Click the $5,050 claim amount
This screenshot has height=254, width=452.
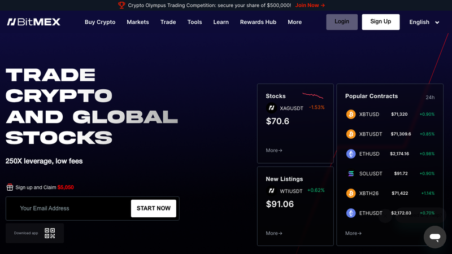(x=66, y=187)
